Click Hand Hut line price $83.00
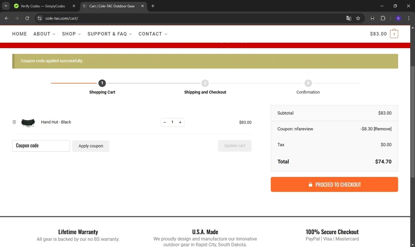 coord(245,122)
